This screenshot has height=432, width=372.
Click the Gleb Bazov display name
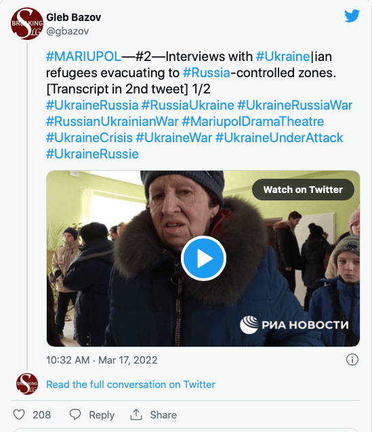74,18
